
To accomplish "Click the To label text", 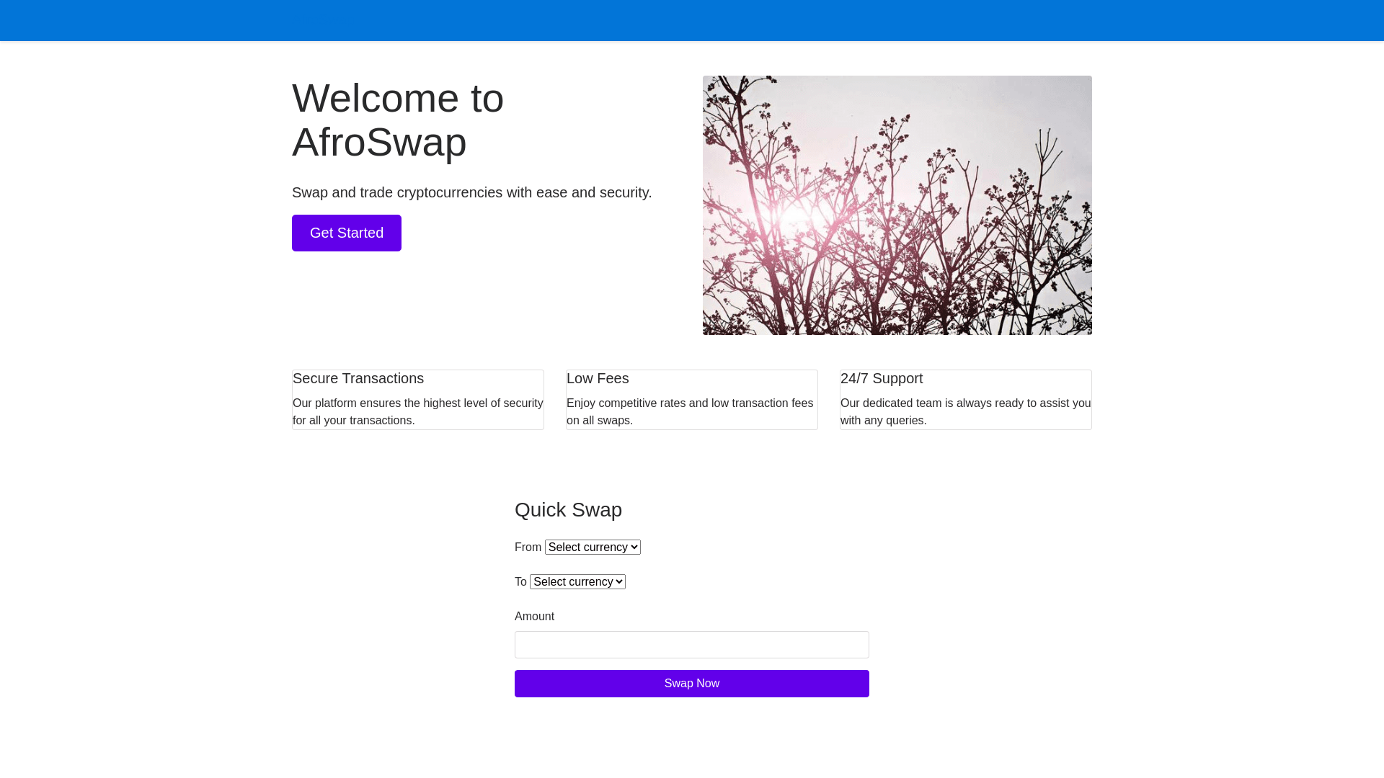I will [x=520, y=582].
